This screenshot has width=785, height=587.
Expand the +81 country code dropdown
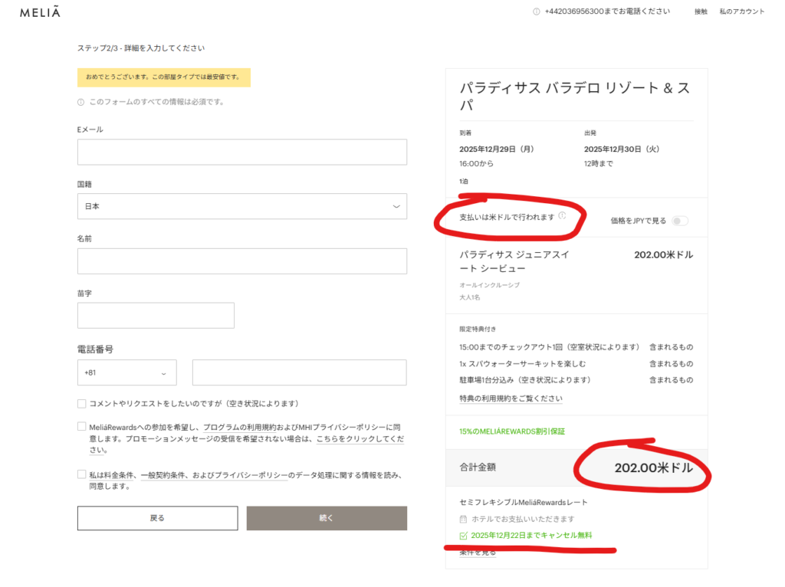point(126,373)
